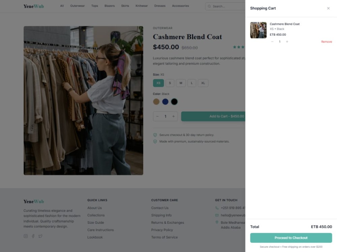Image resolution: width=337 pixels, height=252 pixels.
Task: Close the Shopping Cart panel
Action: coord(328,8)
